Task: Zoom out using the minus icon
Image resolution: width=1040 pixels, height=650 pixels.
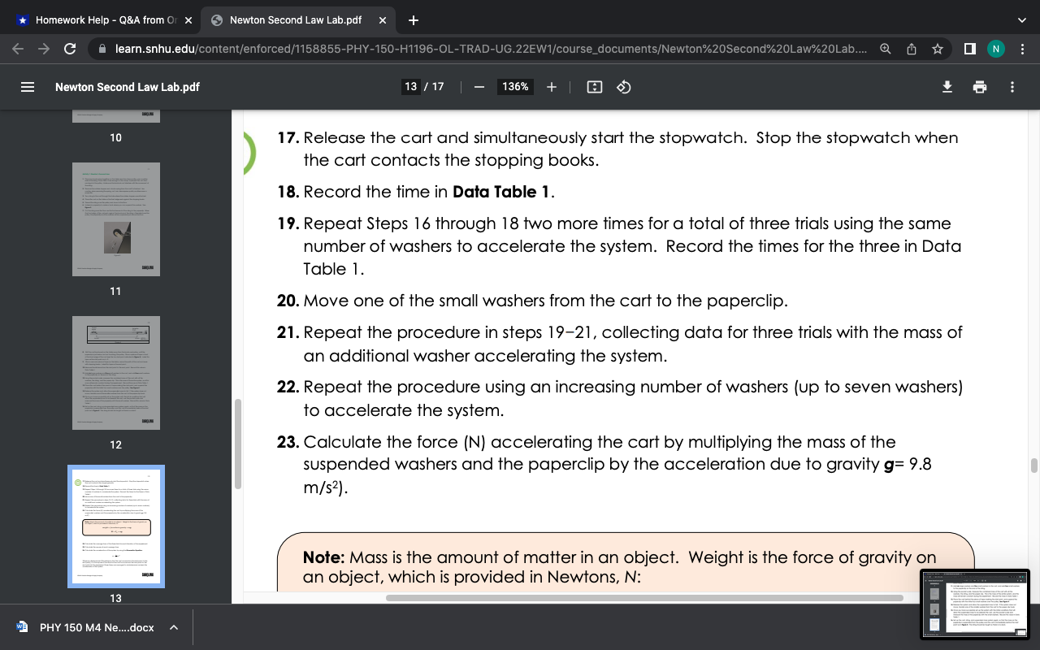Action: (x=479, y=86)
